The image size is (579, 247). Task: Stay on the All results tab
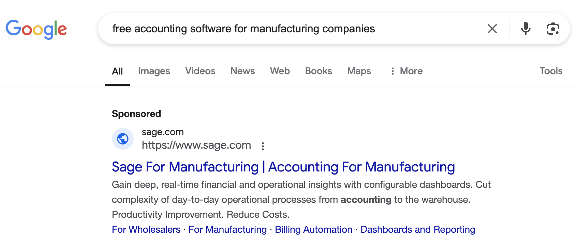click(118, 71)
